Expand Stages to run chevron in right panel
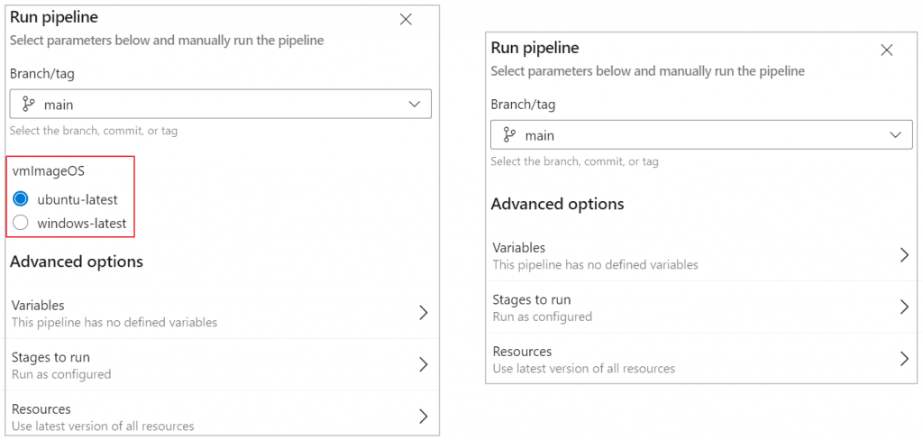Viewport: 923px width, 440px height. coord(904,307)
